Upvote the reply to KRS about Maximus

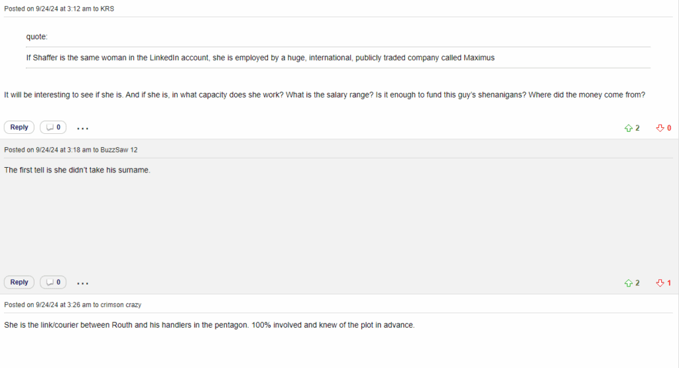tap(628, 128)
